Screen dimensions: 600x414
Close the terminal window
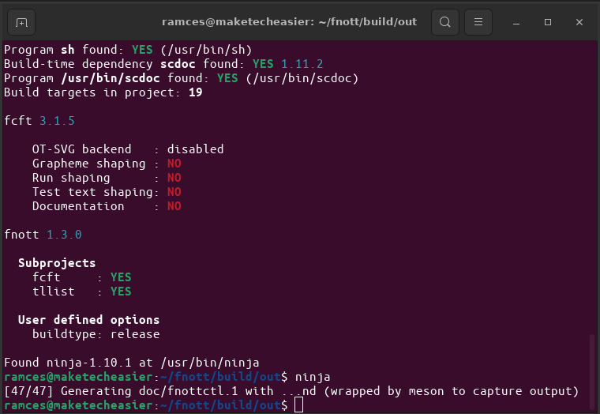click(x=579, y=22)
